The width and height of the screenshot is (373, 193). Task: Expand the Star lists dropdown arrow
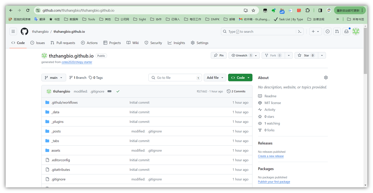322,56
